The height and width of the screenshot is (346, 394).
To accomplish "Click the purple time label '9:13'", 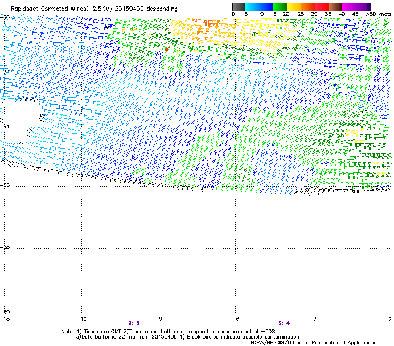I will 134,323.
